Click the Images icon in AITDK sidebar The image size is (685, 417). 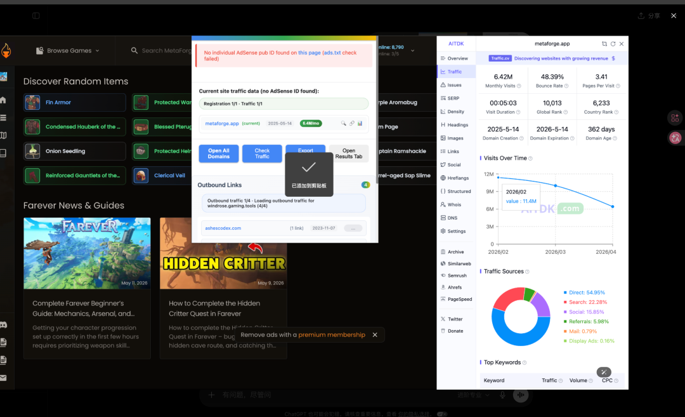443,138
